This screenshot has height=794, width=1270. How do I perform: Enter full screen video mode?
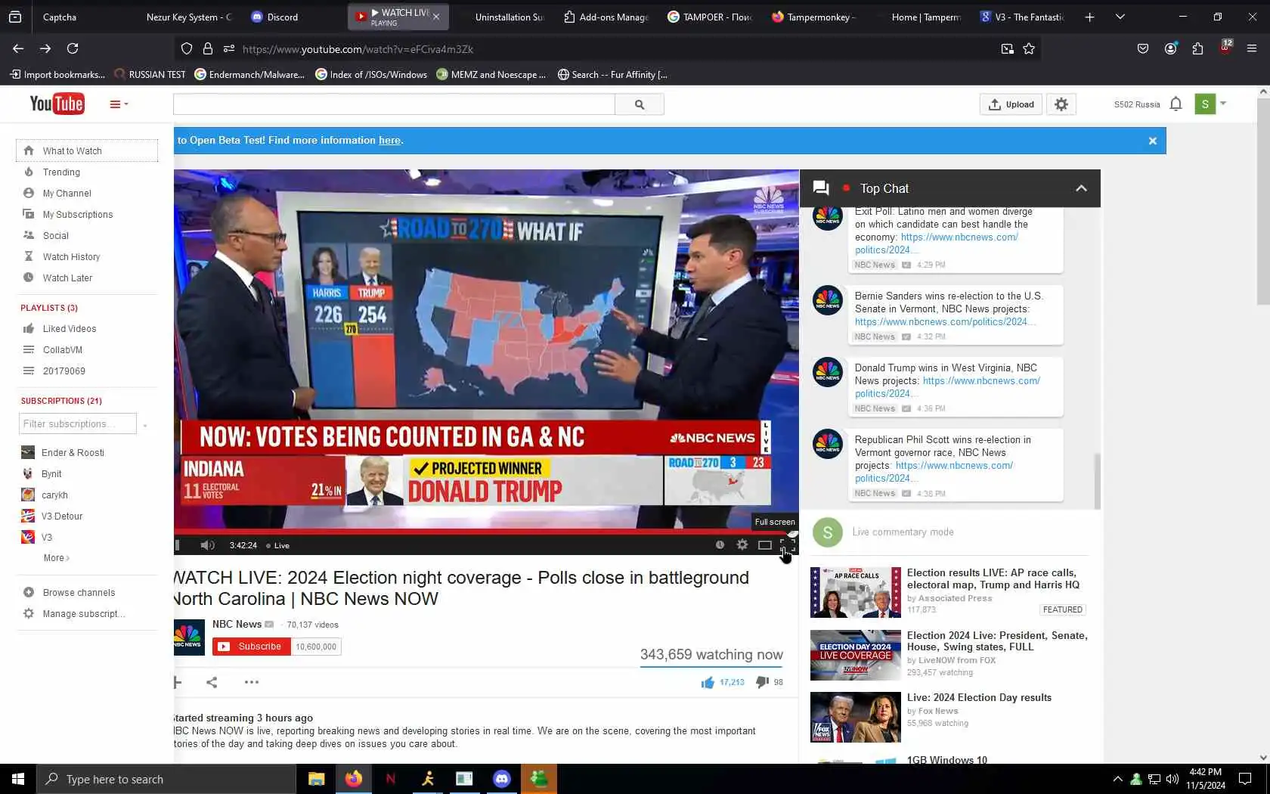tap(788, 544)
